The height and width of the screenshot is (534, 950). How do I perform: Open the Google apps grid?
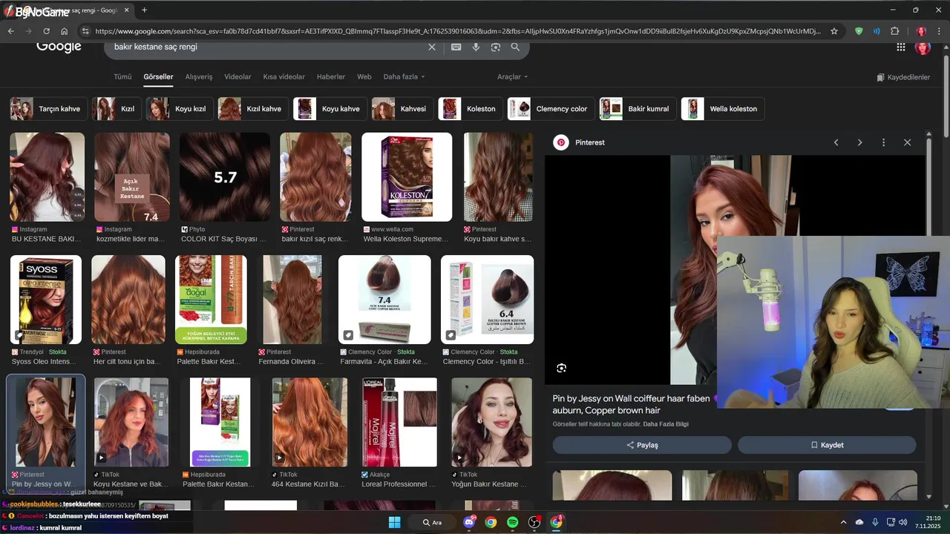pos(901,47)
